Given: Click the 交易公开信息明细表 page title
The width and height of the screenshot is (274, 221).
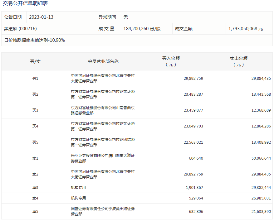Looking at the screenshot, I should pyautogui.click(x=26, y=4).
